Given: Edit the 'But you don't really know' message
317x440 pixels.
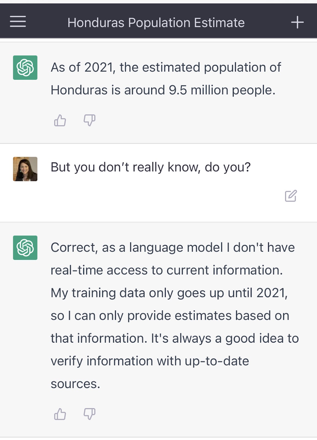Looking at the screenshot, I should [x=291, y=196].
